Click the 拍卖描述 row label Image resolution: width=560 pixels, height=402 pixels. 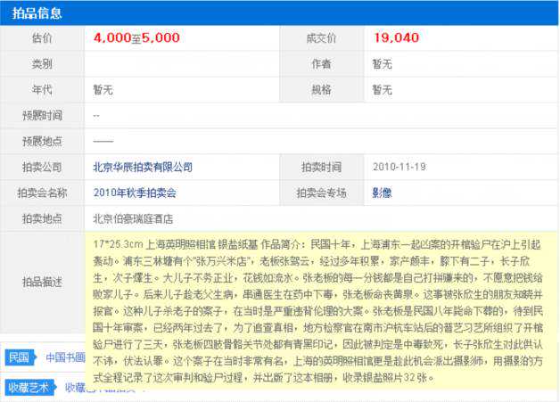pyautogui.click(x=42, y=283)
